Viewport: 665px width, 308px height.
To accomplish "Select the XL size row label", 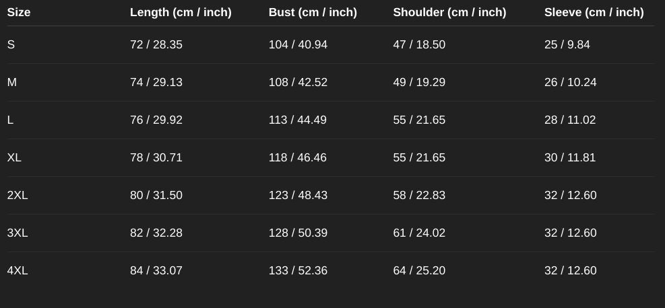I will pos(14,157).
